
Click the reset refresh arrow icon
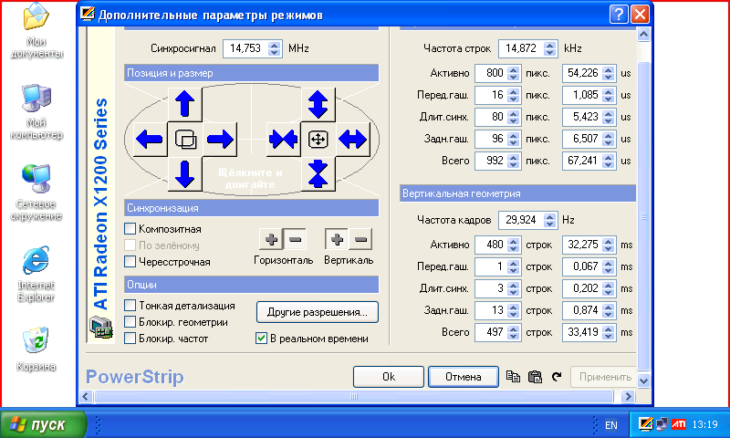click(x=556, y=376)
